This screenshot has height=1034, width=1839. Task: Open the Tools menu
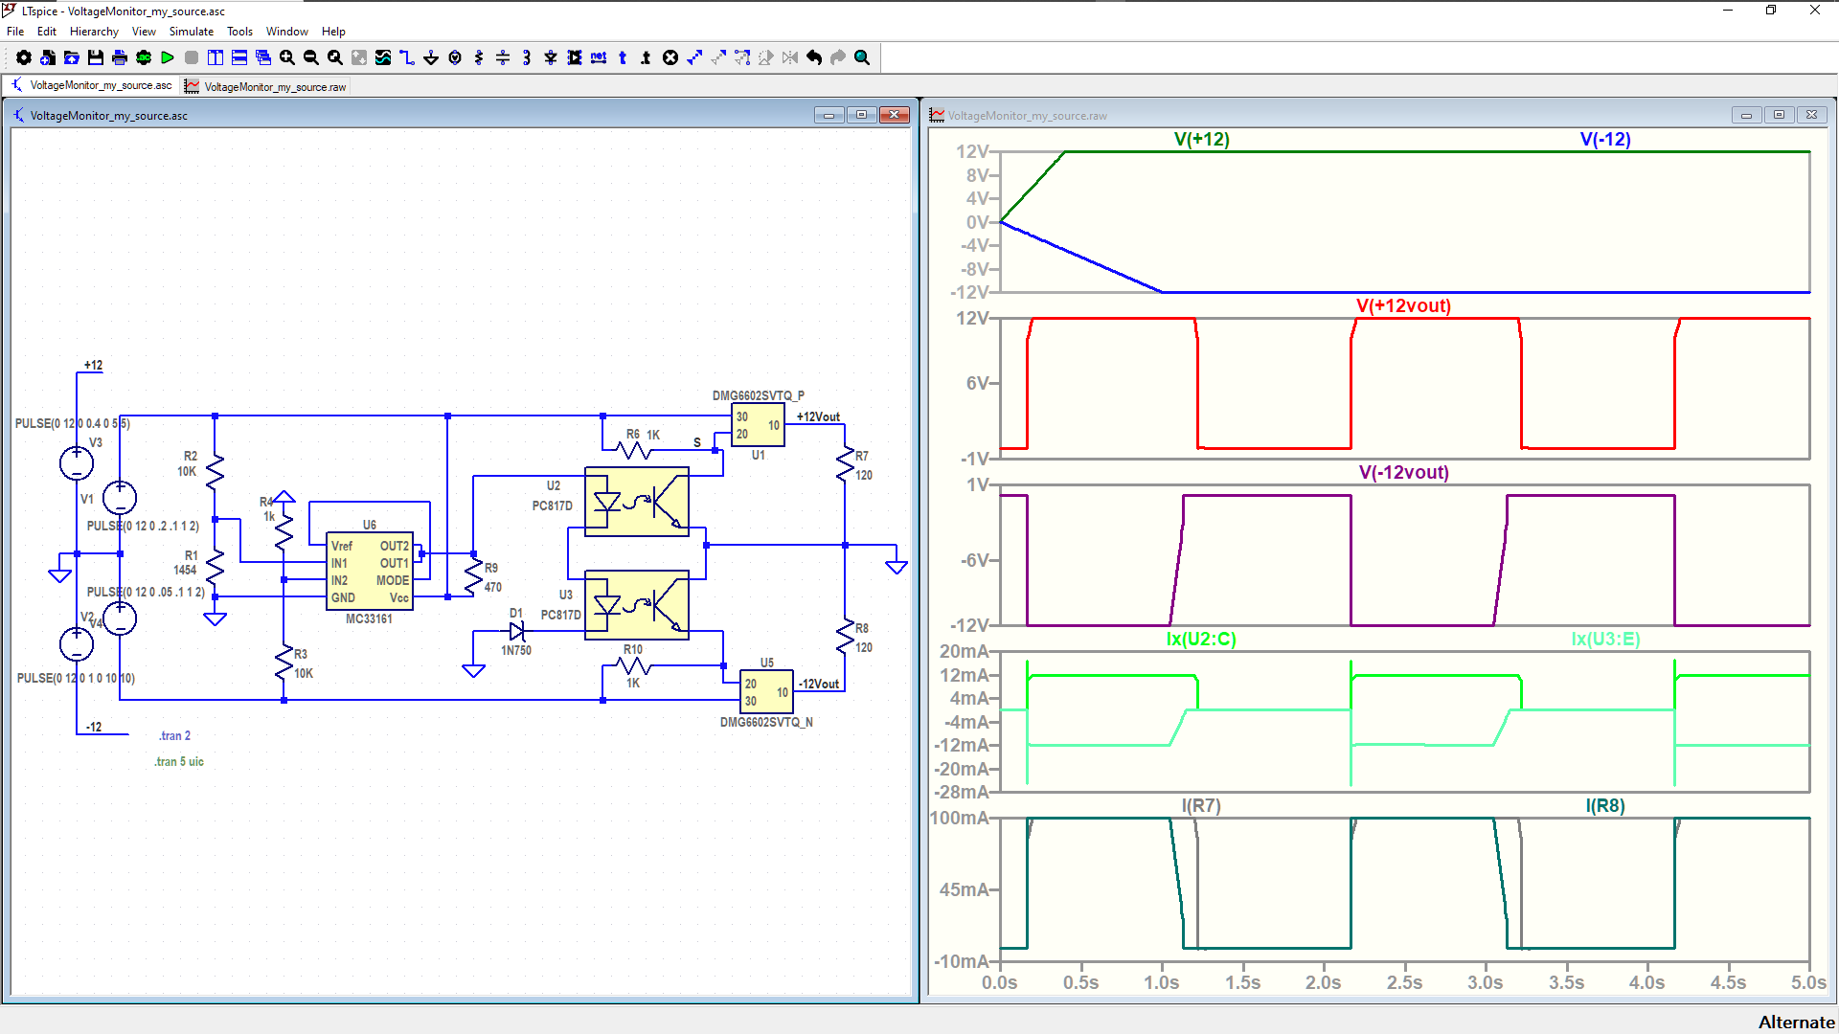[x=239, y=32]
